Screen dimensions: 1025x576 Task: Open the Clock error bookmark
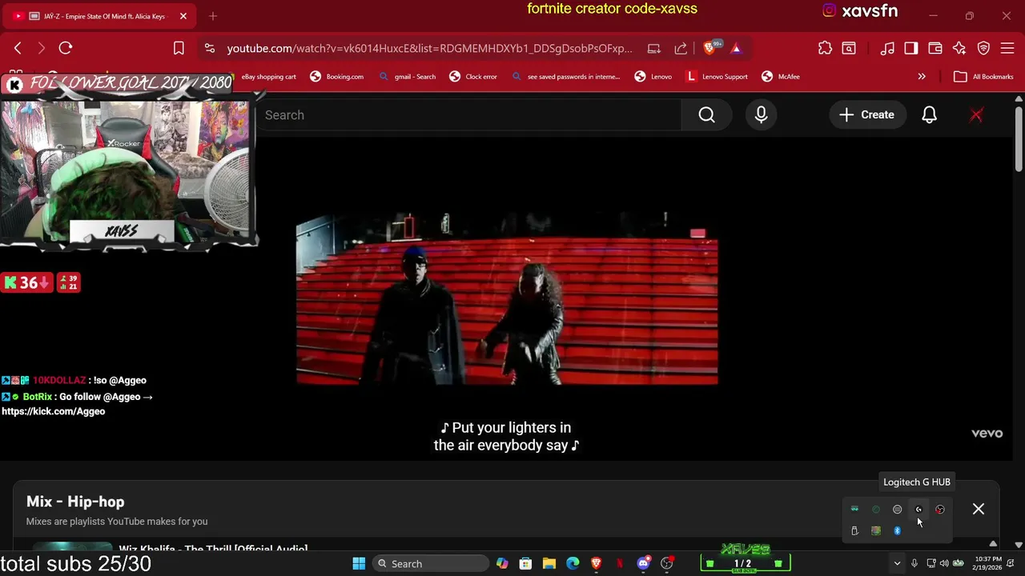(x=473, y=77)
